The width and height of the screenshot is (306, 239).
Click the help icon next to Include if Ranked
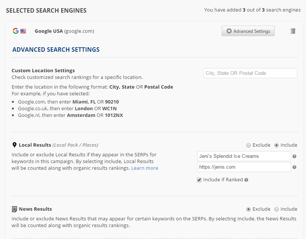tap(246, 180)
